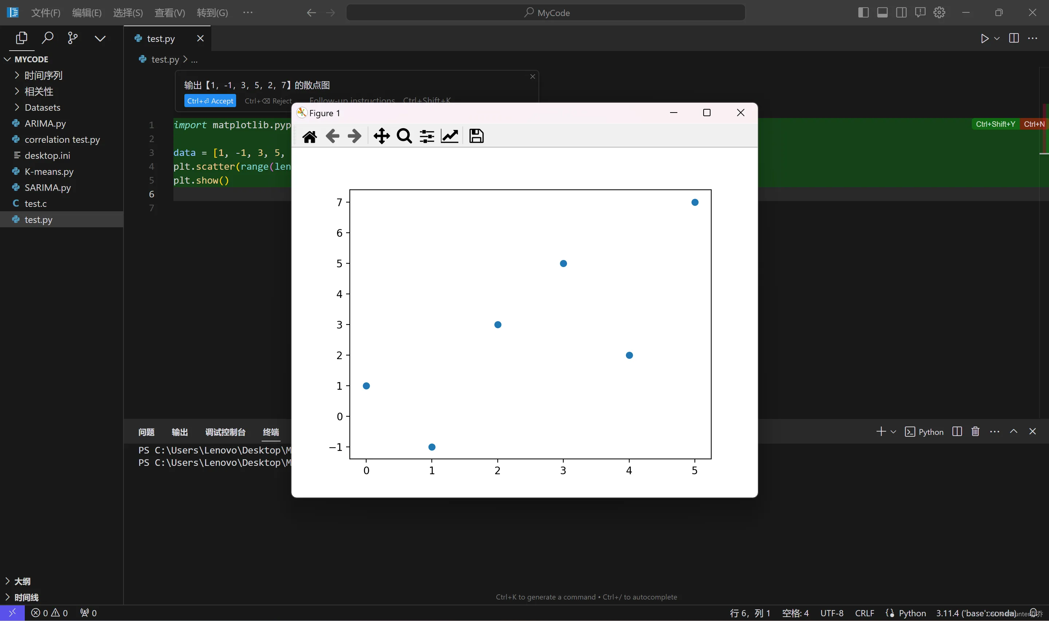Open the Edit axis curve parameters icon
Viewport: 1049px width, 621px height.
pos(450,137)
